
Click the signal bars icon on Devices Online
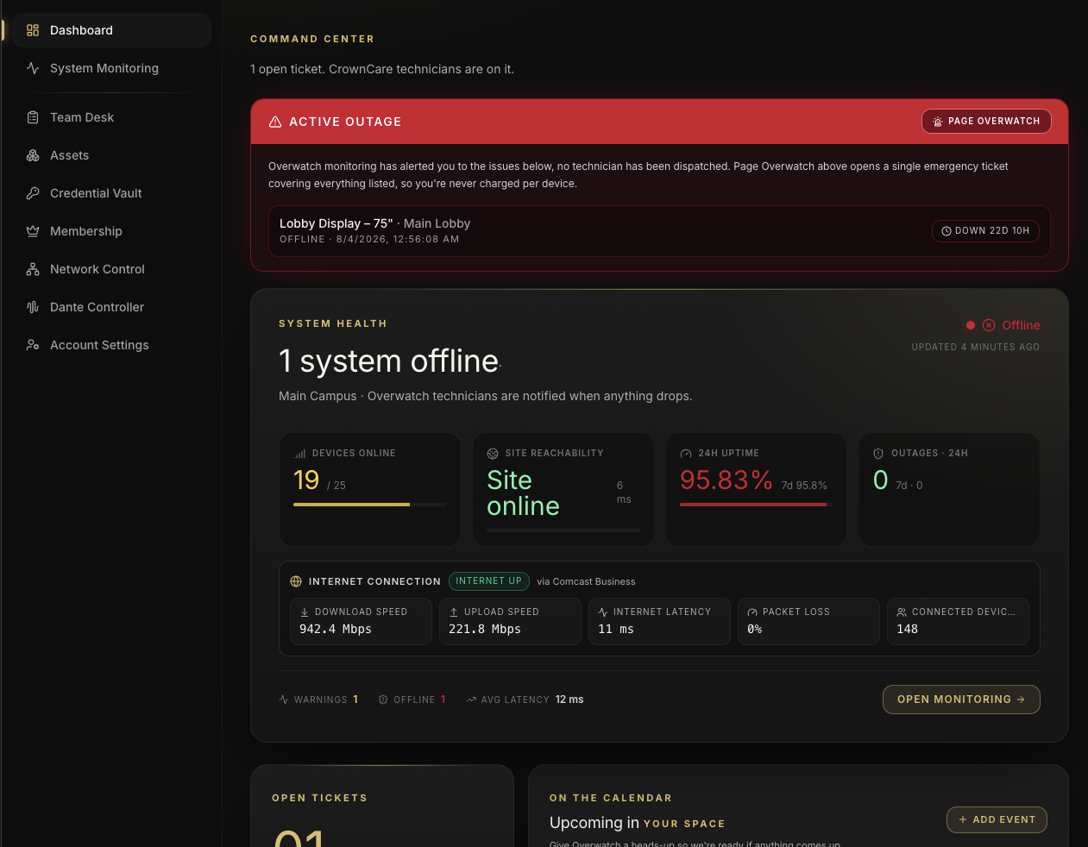[x=299, y=454]
